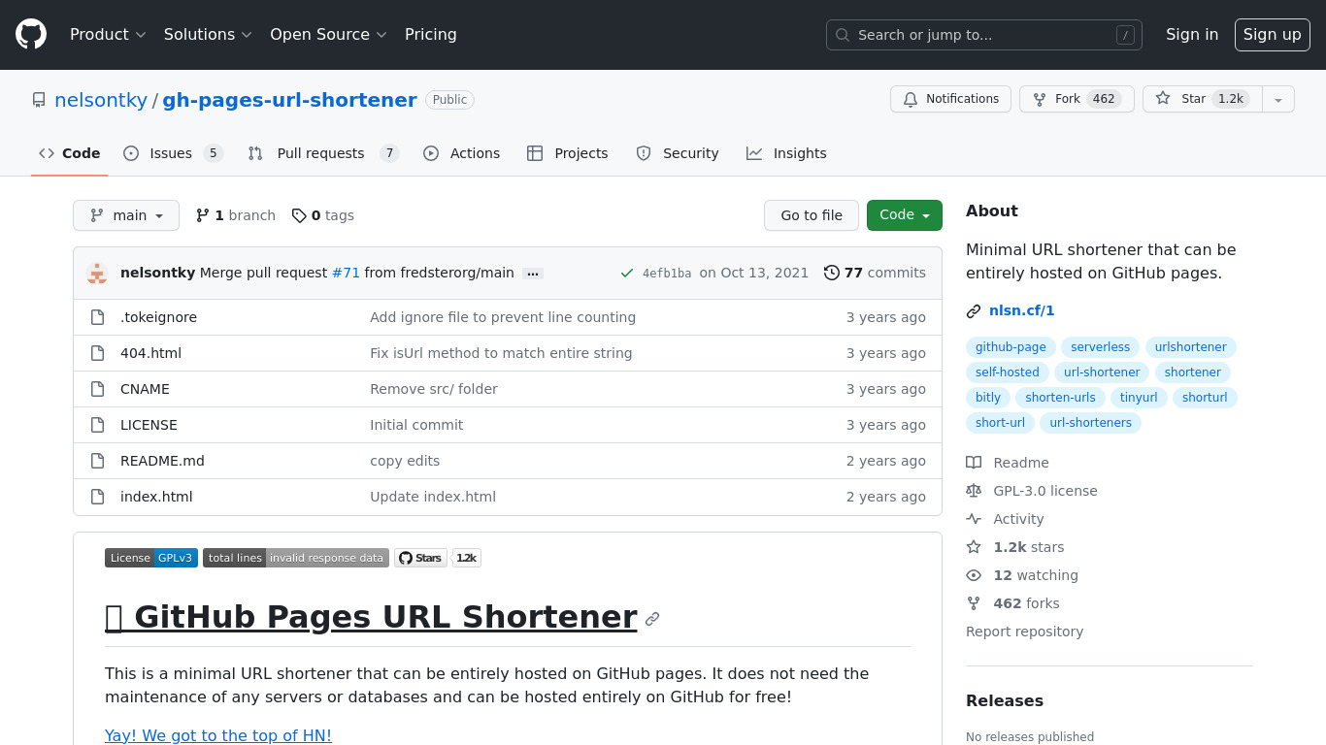Open the nelsontky owner link

click(101, 100)
